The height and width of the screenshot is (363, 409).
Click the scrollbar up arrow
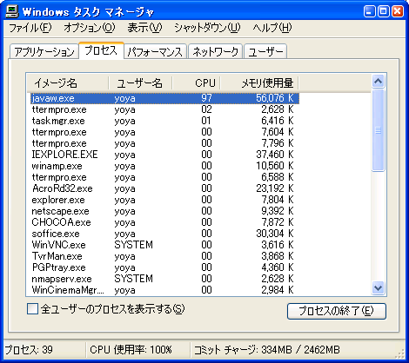[x=378, y=82]
